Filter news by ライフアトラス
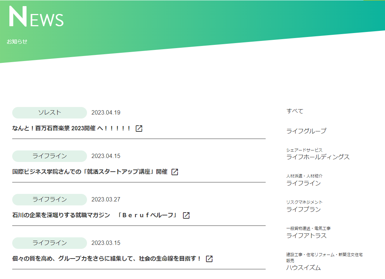Viewport: 385px width, 279px height. click(x=306, y=236)
